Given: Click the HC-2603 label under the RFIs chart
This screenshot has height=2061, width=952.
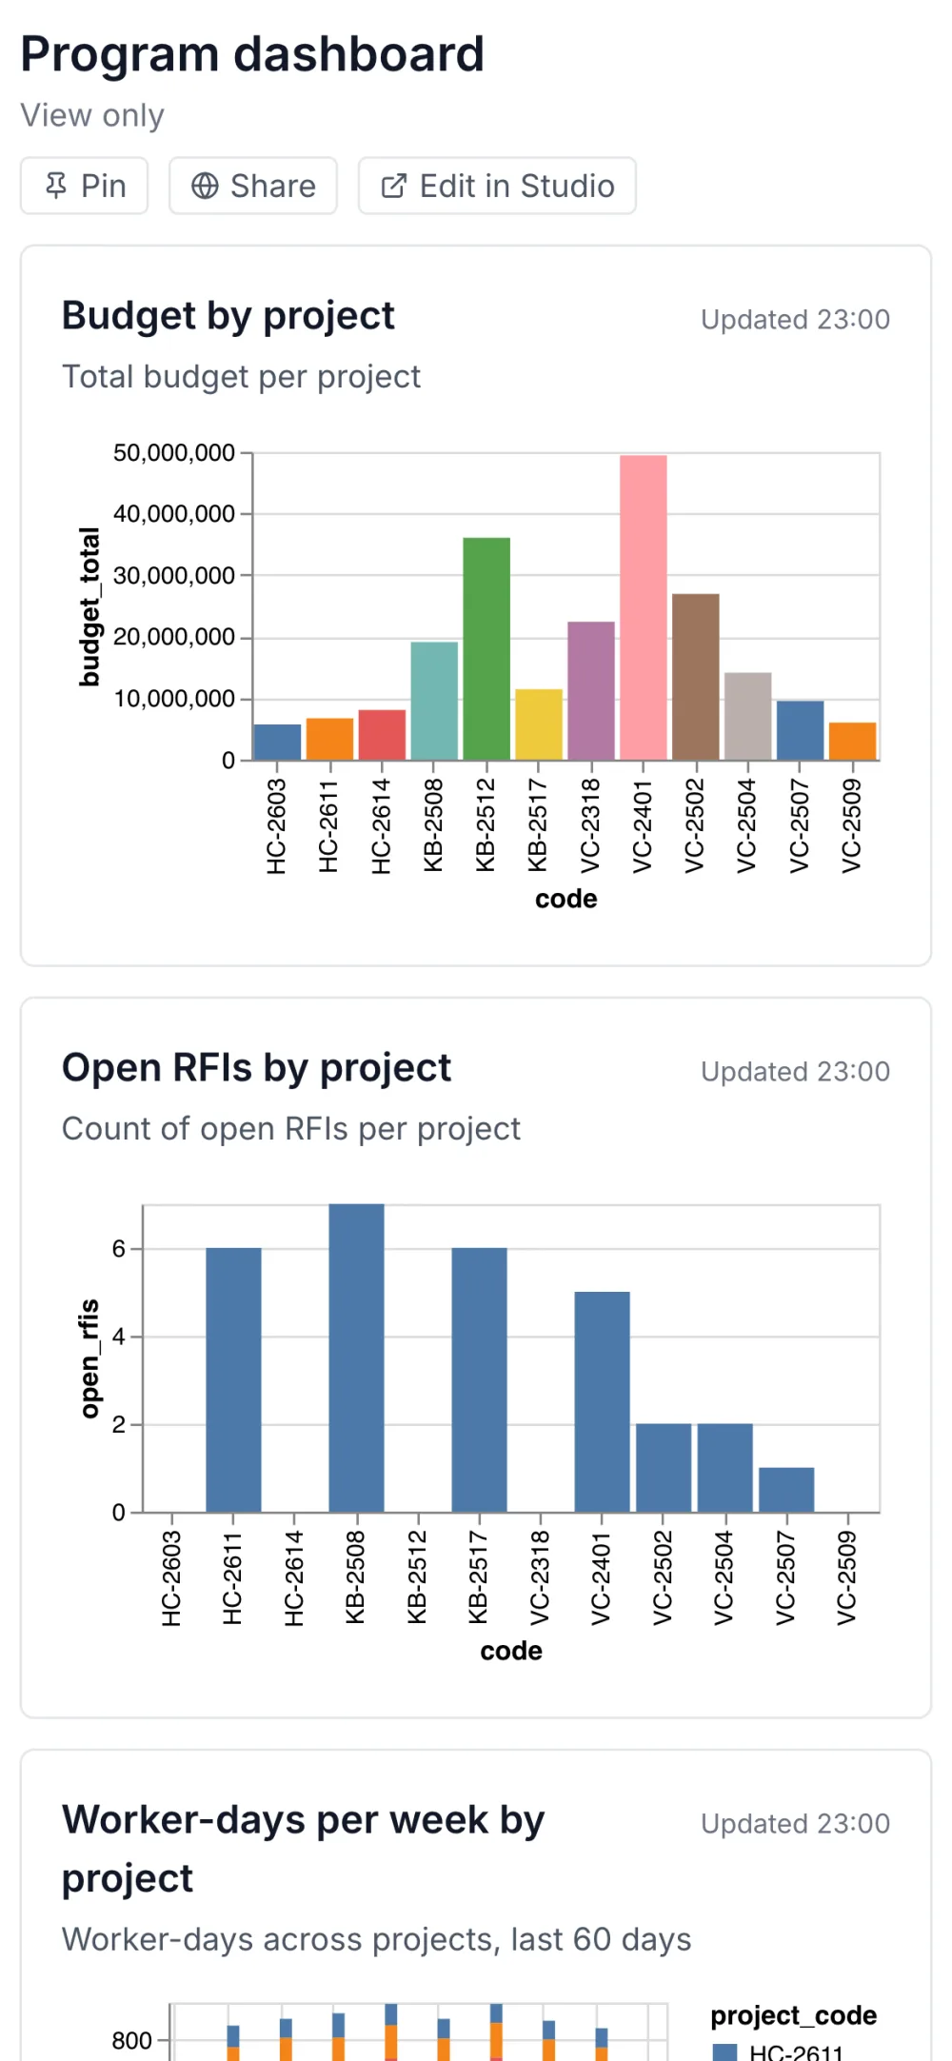Looking at the screenshot, I should tap(171, 1578).
